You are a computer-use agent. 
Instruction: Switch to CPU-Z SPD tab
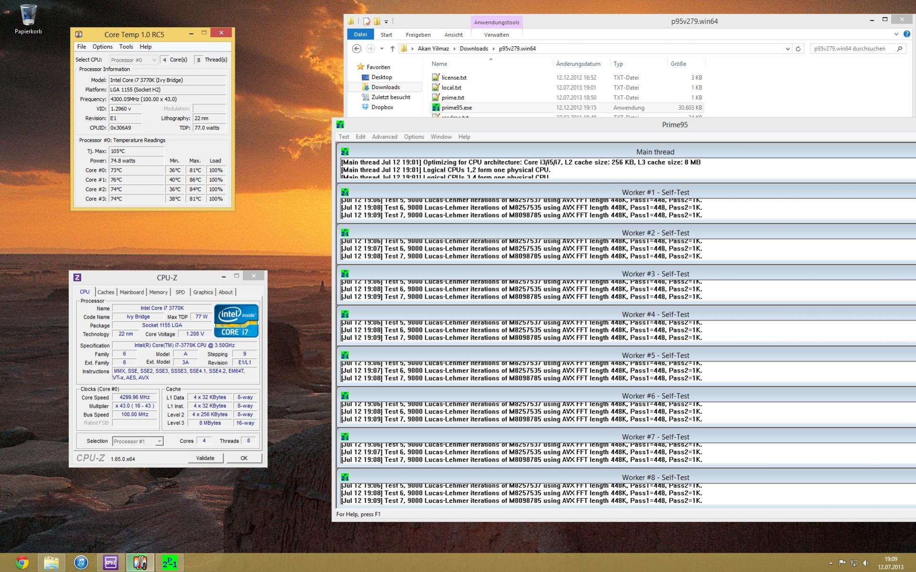tap(180, 292)
